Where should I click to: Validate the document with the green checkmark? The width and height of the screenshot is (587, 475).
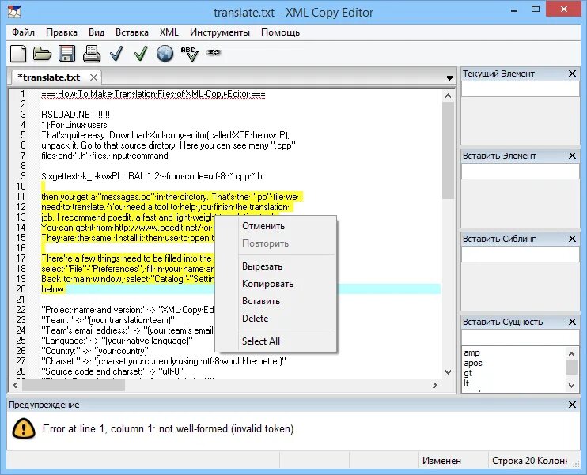point(141,54)
